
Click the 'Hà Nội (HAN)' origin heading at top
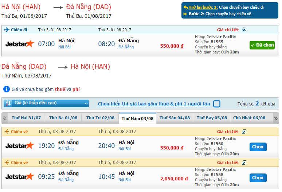(21, 7)
